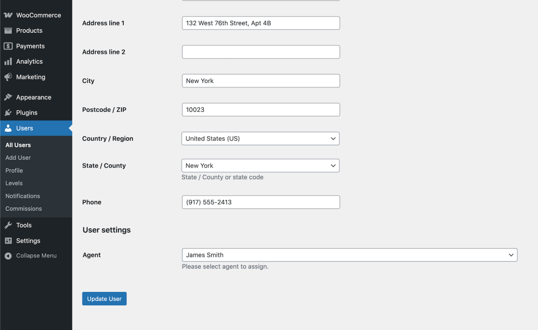The height and width of the screenshot is (330, 538).
Task: Click the Tools wrench icon
Action: click(8, 225)
